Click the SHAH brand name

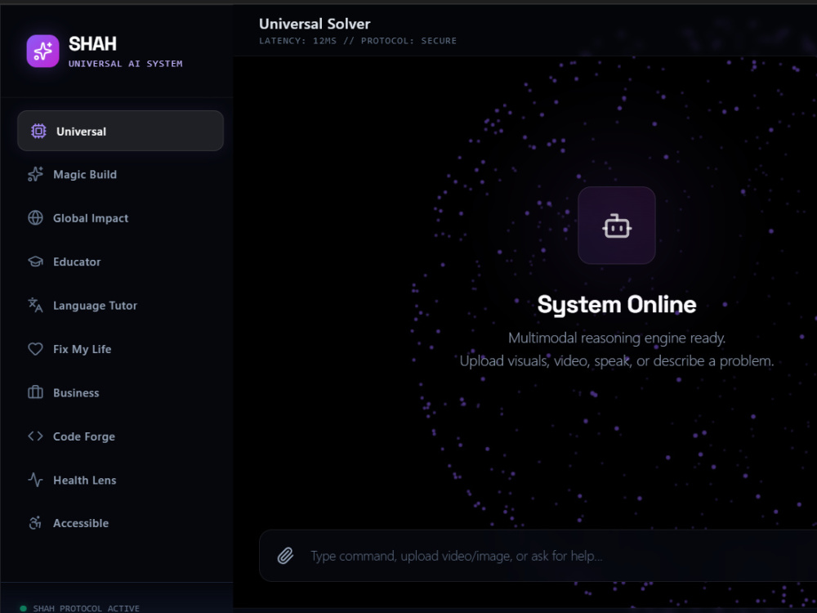coord(93,44)
